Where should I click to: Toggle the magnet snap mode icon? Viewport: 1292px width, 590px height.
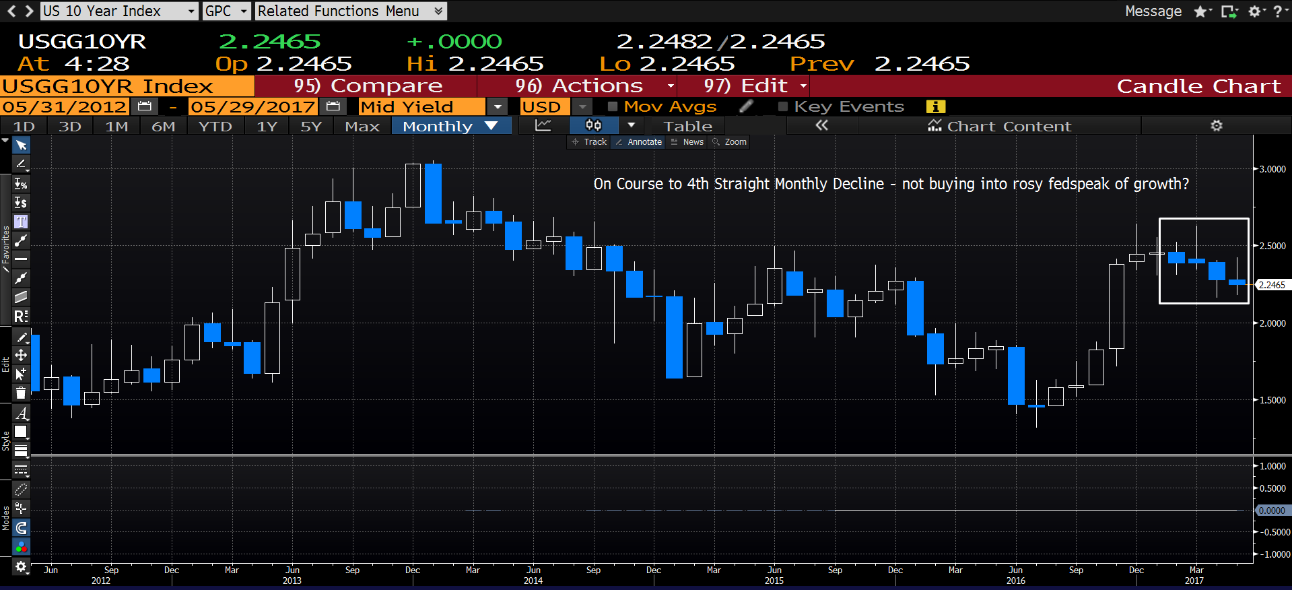pos(21,528)
